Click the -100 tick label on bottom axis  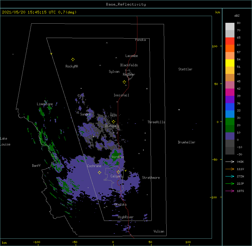pos(37,242)
